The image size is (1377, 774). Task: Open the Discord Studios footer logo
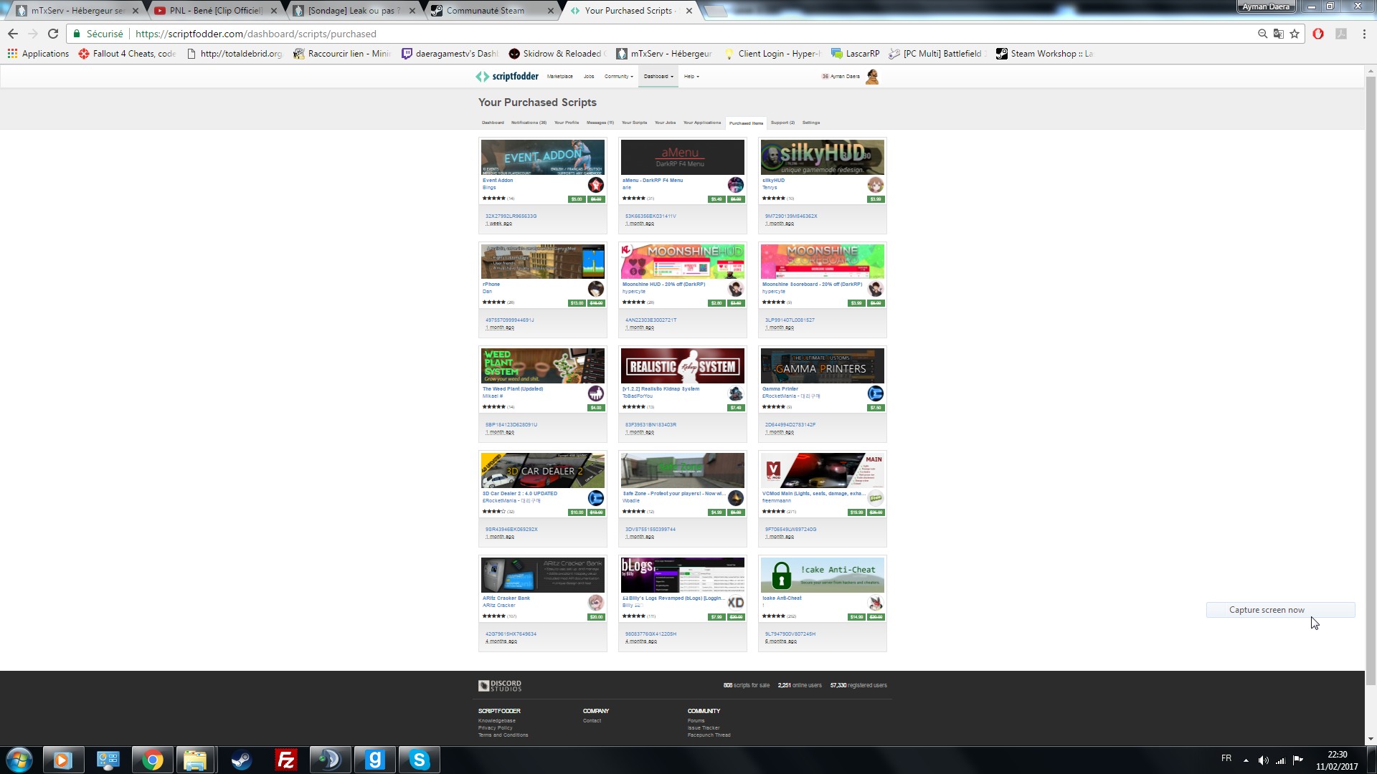[x=500, y=686]
